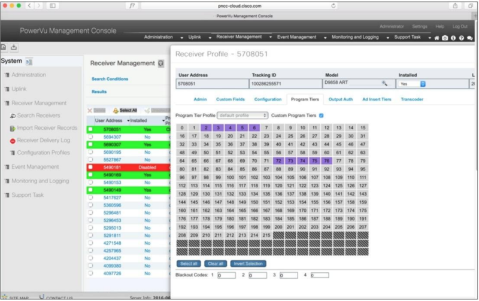The width and height of the screenshot is (479, 301).
Task: Click the Clear all tiers button
Action: pyautogui.click(x=216, y=264)
